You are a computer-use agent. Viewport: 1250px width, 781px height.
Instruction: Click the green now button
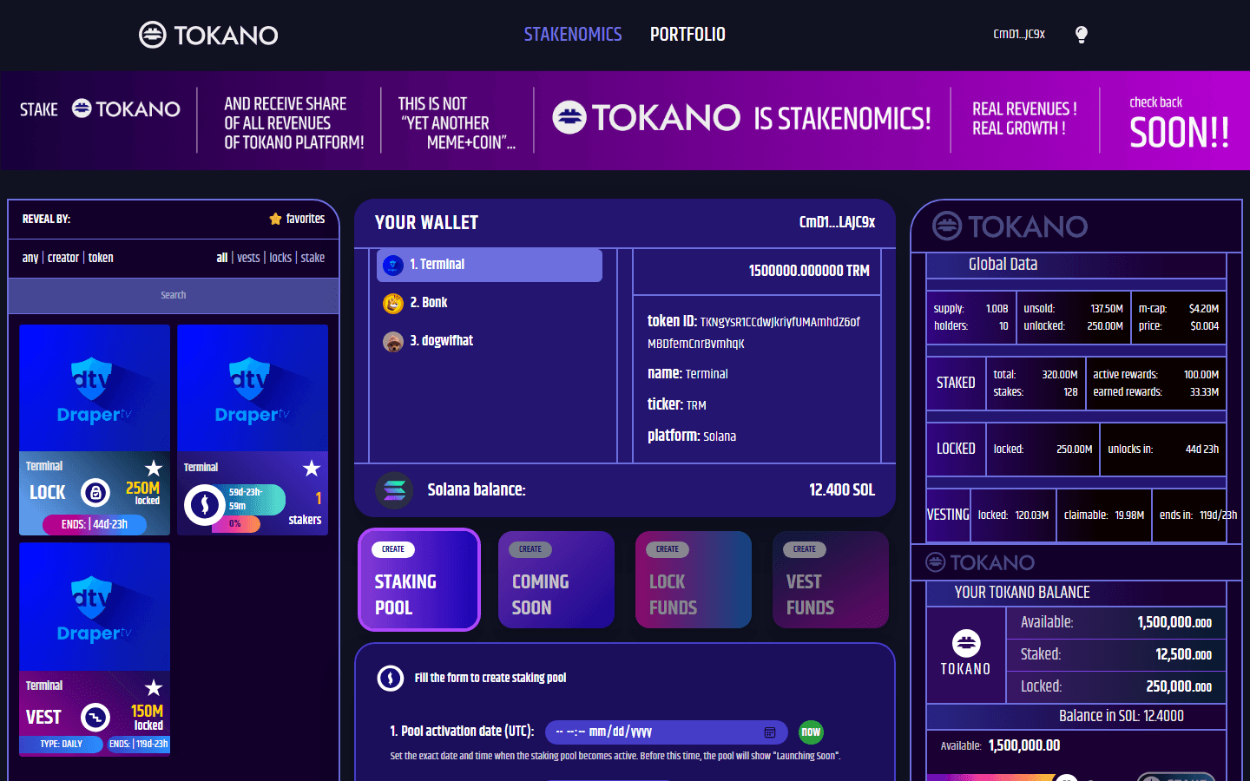click(811, 732)
